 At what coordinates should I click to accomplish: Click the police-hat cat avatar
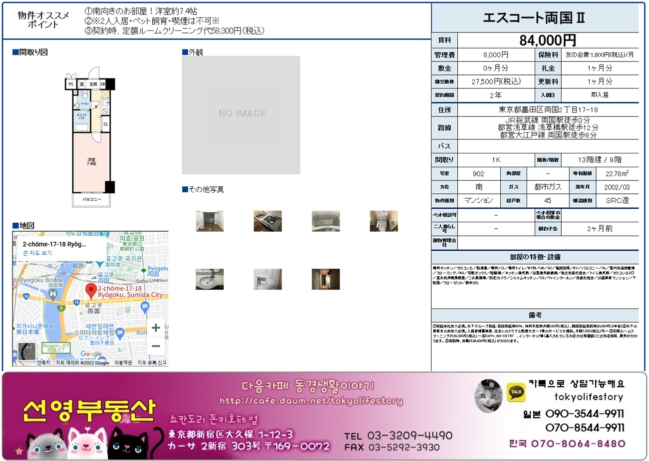click(x=487, y=395)
